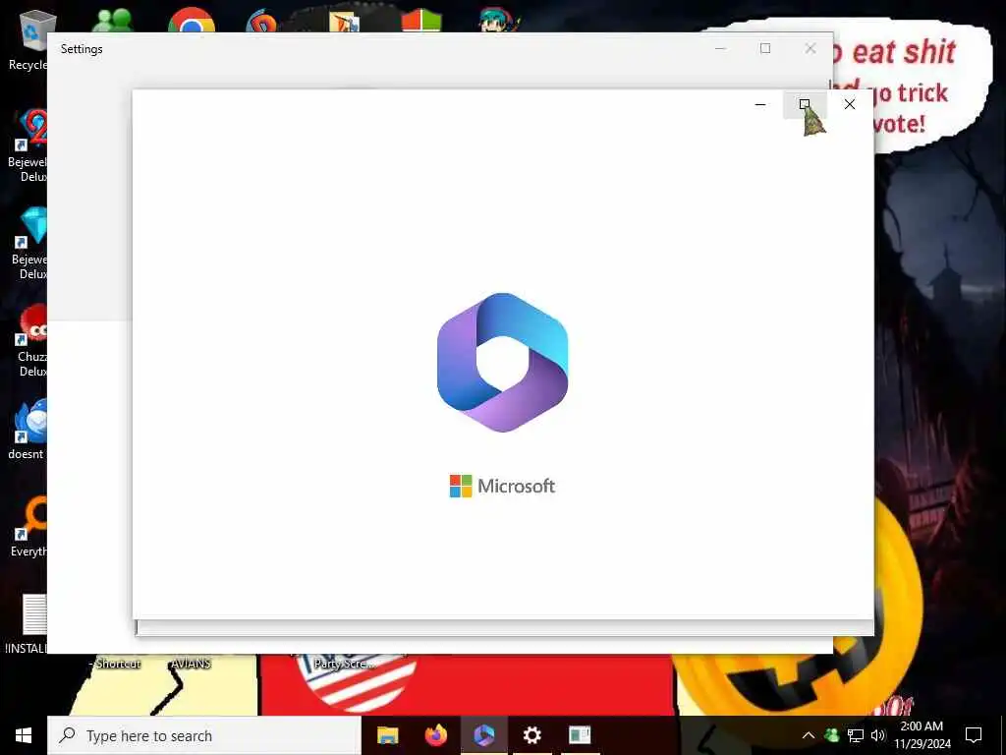Select the Party Scre... desktop item label

(345, 664)
